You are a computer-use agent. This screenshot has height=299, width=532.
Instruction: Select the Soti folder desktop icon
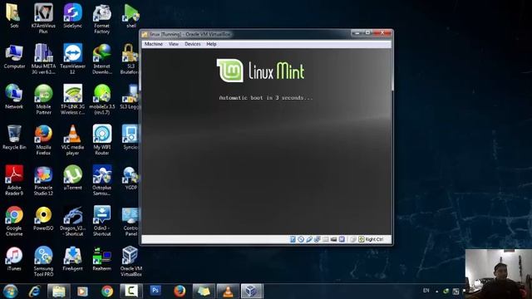point(14,16)
